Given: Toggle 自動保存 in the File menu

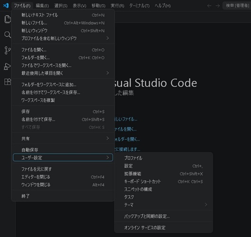Looking at the screenshot, I should pyautogui.click(x=63, y=150).
